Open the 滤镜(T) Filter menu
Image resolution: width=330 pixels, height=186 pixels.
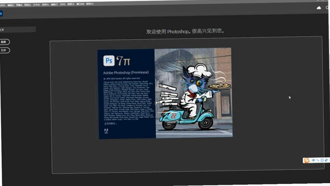54,4
